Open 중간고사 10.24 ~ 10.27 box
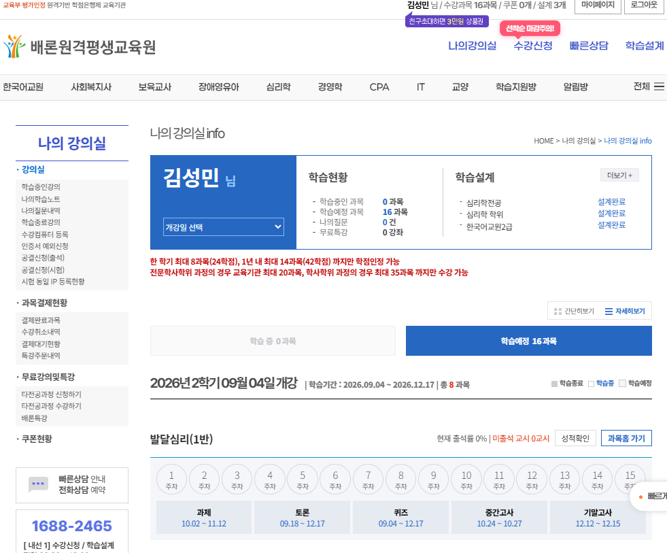This screenshot has width=667, height=553. coord(499,517)
